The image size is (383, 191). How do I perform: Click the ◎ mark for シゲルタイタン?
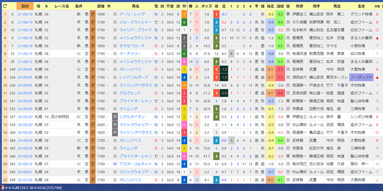pyautogui.click(x=377, y=117)
